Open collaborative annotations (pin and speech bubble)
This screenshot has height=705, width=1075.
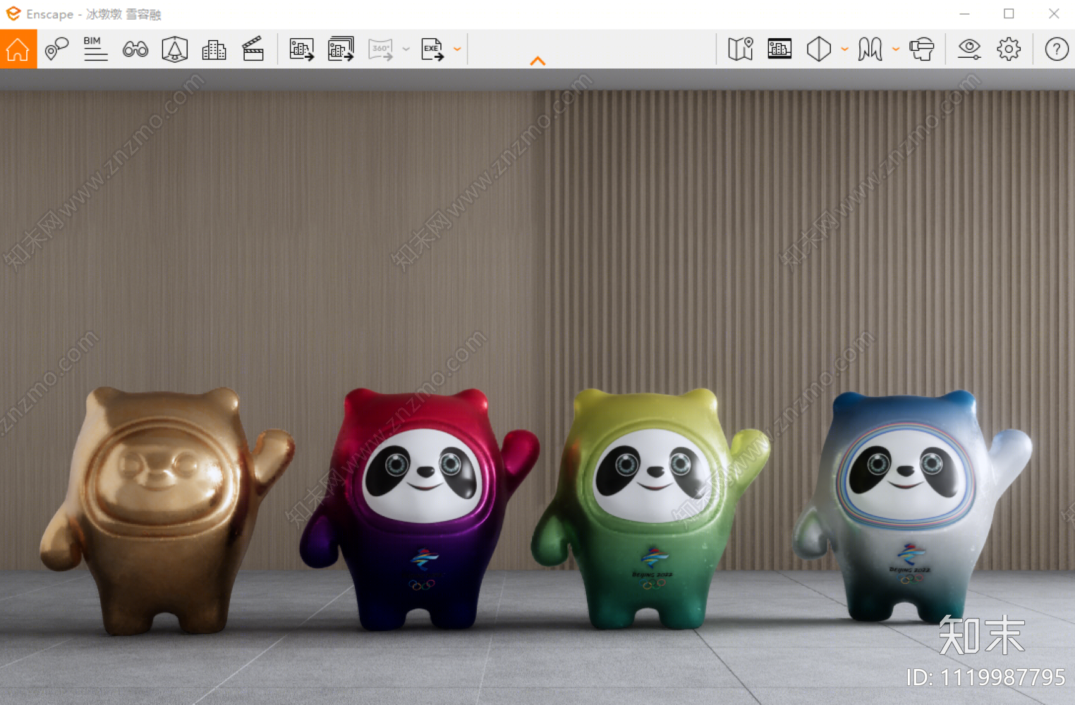coord(56,49)
